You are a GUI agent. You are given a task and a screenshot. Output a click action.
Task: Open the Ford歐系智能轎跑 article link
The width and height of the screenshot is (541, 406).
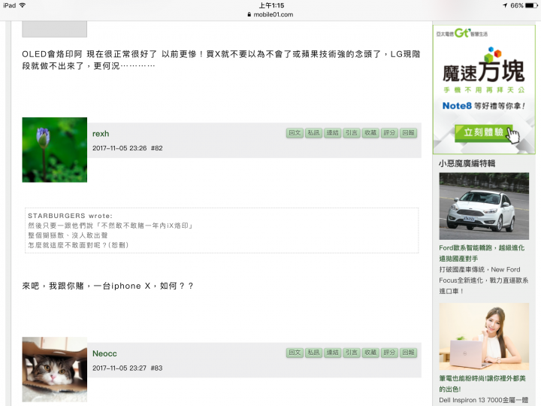tap(482, 253)
